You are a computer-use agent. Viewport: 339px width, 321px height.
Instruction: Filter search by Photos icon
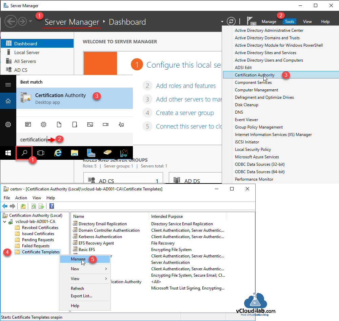point(90,124)
